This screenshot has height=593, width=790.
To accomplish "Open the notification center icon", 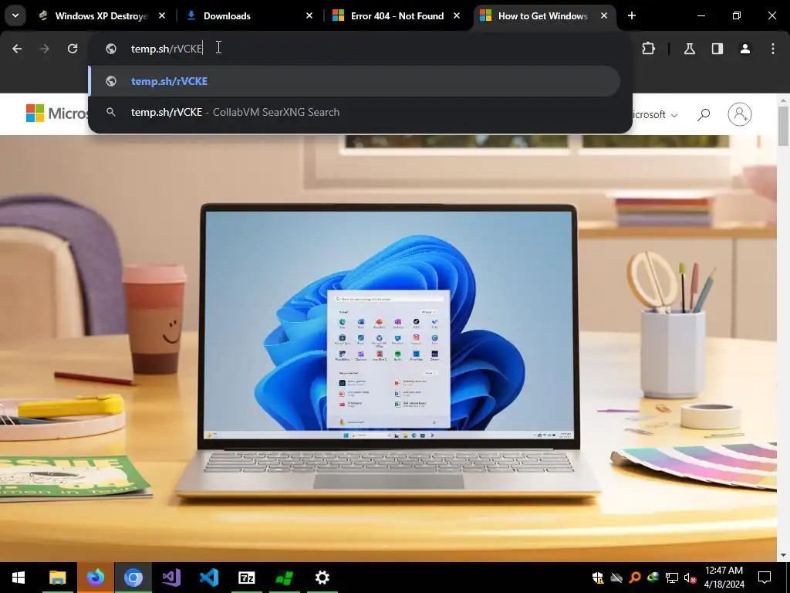I will click(x=765, y=578).
